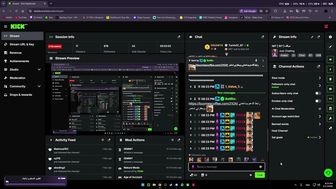Open Stream URL & Key page

point(22,44)
